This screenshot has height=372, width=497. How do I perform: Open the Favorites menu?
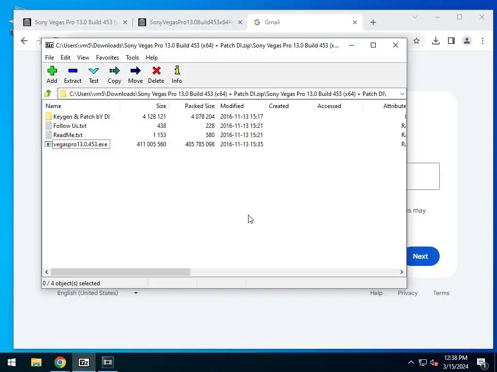[x=107, y=58]
